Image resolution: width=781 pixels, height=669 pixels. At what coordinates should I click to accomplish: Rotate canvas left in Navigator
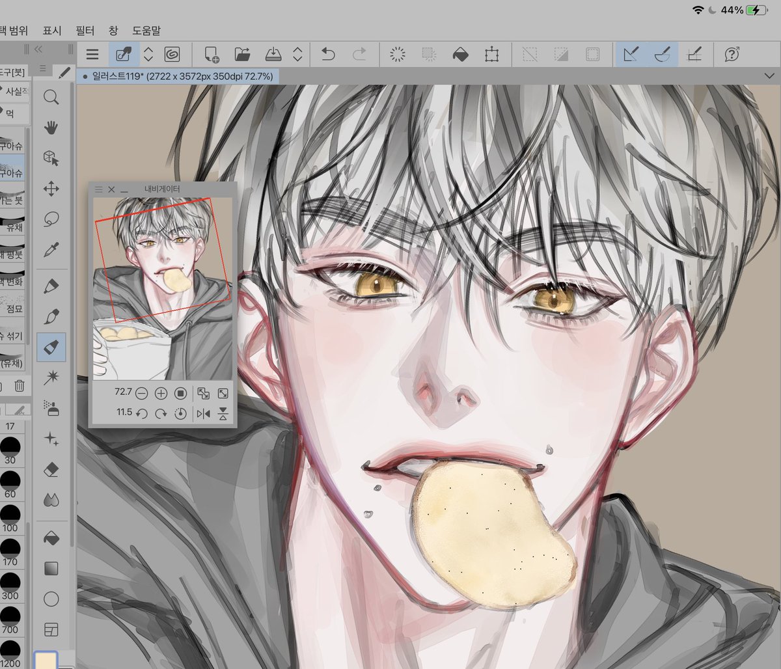(x=141, y=413)
